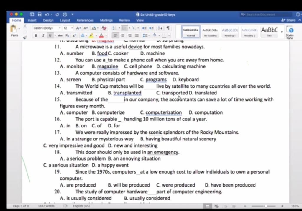Click the Search in Document field
The height and width of the screenshot is (211, 302).
coord(266,14)
